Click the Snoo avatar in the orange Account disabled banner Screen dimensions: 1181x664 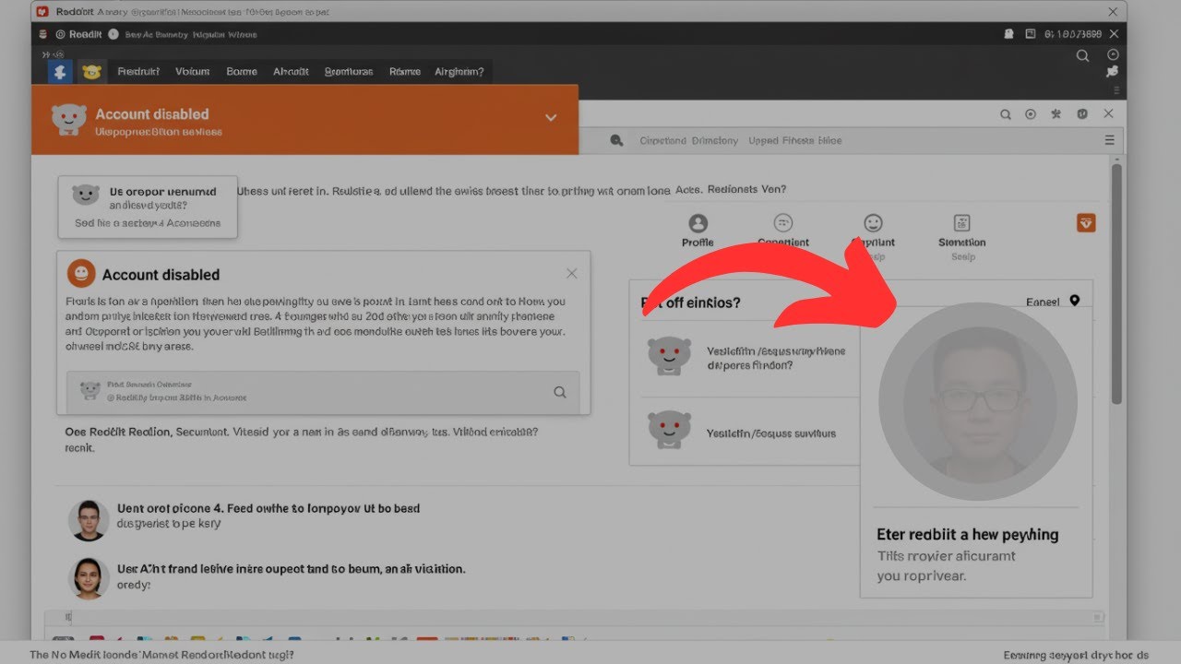69,120
